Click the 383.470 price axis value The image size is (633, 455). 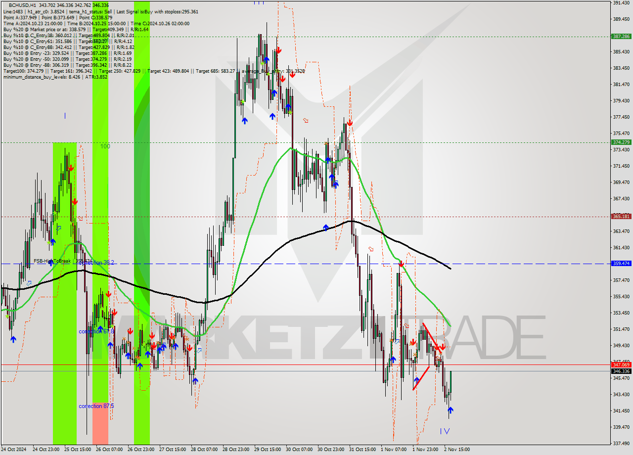tap(621, 68)
